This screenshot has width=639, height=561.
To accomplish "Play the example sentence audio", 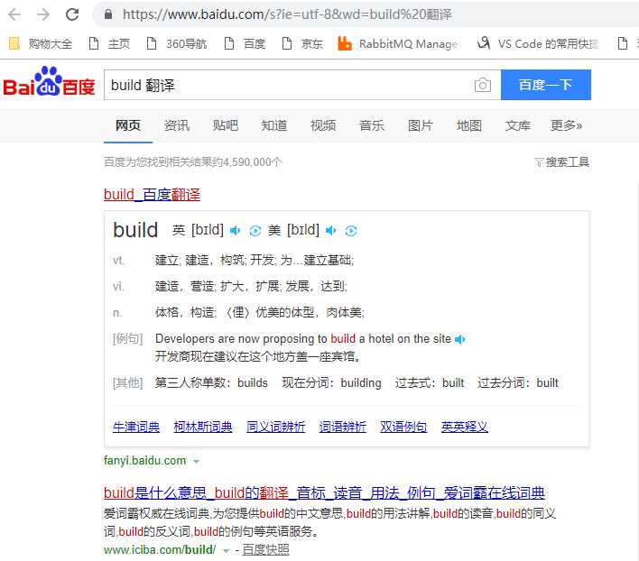I will coord(459,339).
